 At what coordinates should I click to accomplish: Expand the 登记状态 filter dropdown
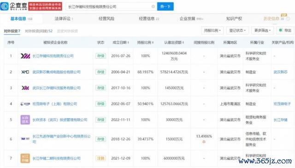[237, 30]
